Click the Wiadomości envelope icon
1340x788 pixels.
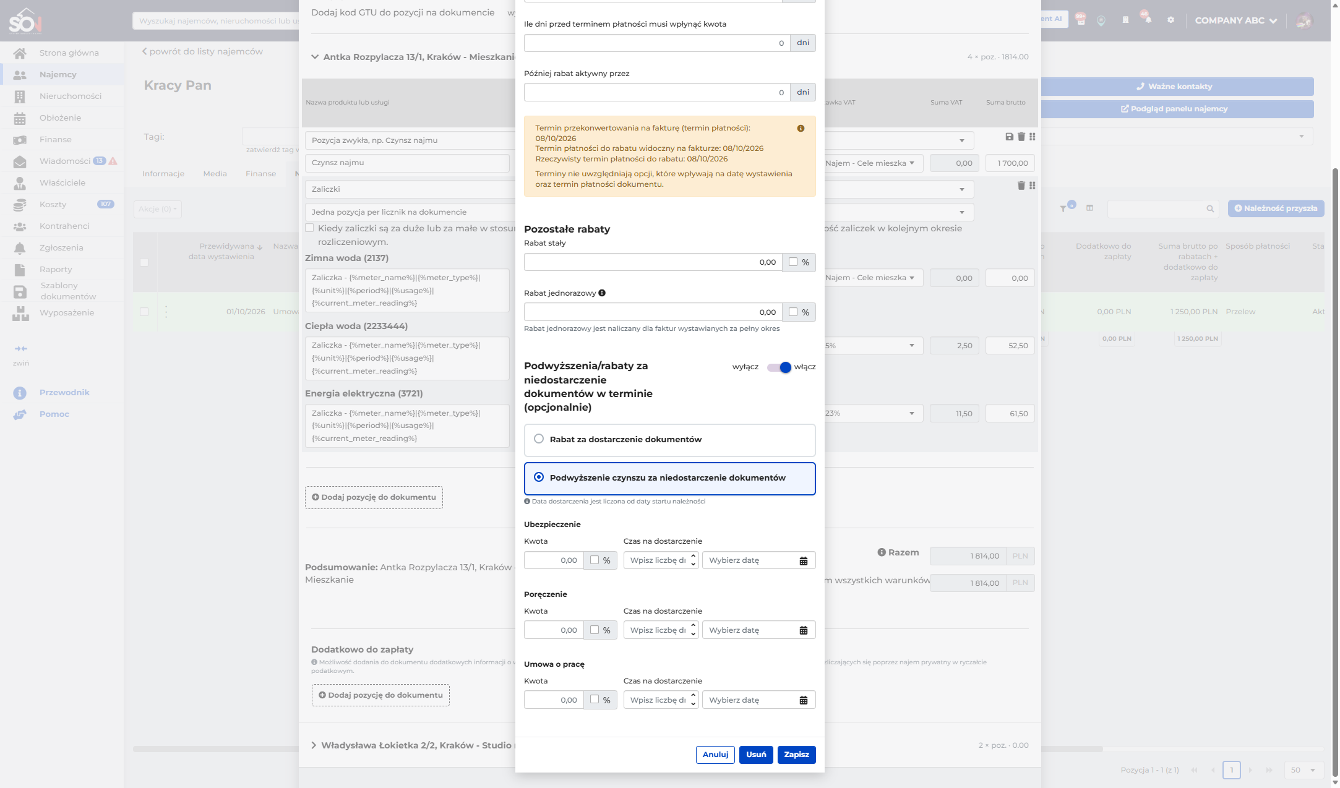pyautogui.click(x=20, y=161)
